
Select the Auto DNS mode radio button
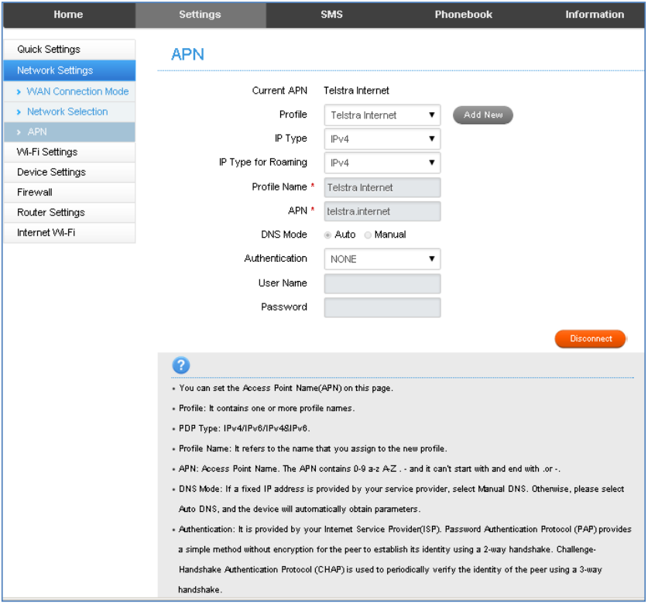[328, 235]
